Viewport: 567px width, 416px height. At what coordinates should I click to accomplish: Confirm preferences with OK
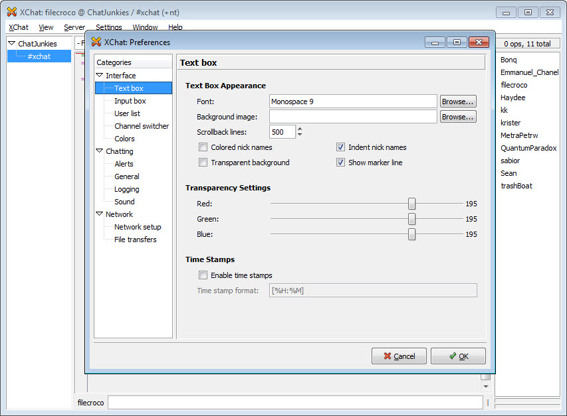[458, 356]
